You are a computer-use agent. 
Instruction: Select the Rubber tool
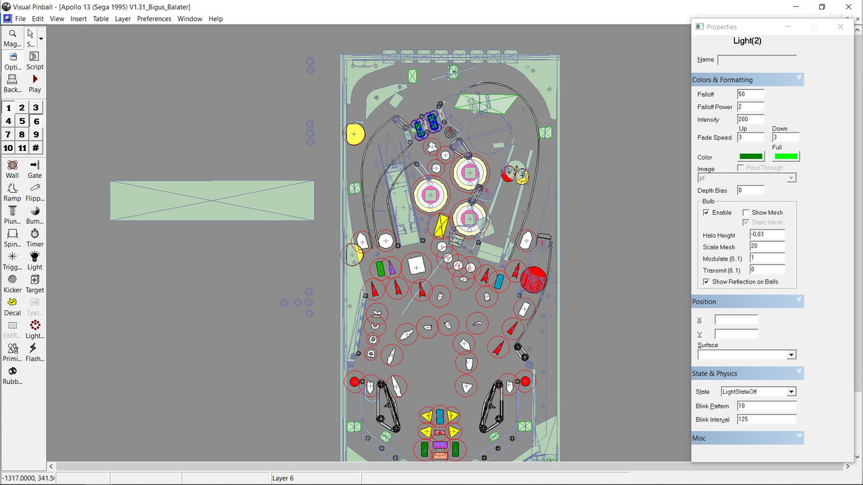pyautogui.click(x=12, y=375)
